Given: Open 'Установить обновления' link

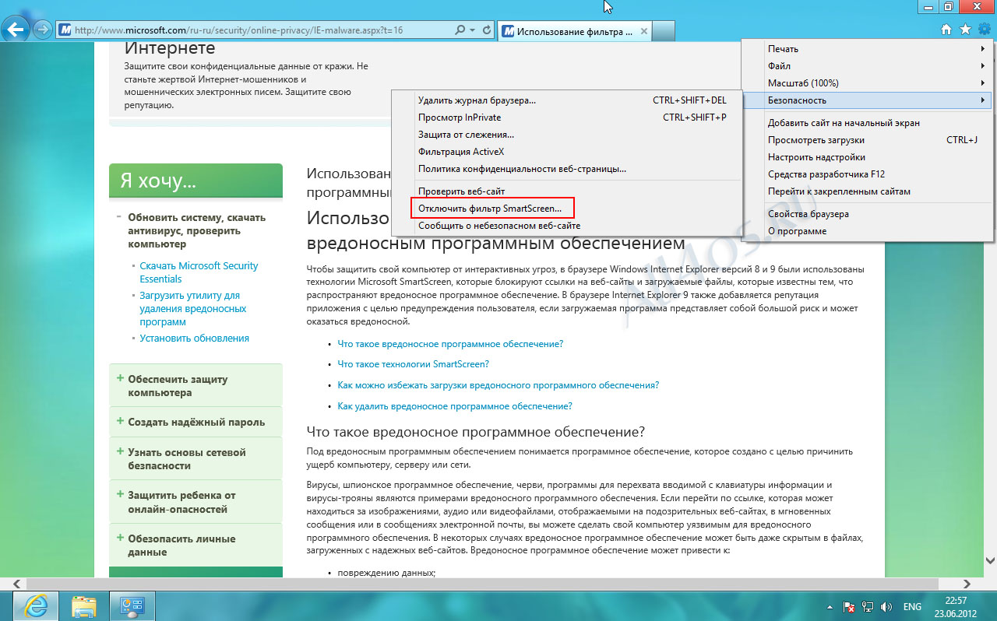Looking at the screenshot, I should pyautogui.click(x=194, y=338).
